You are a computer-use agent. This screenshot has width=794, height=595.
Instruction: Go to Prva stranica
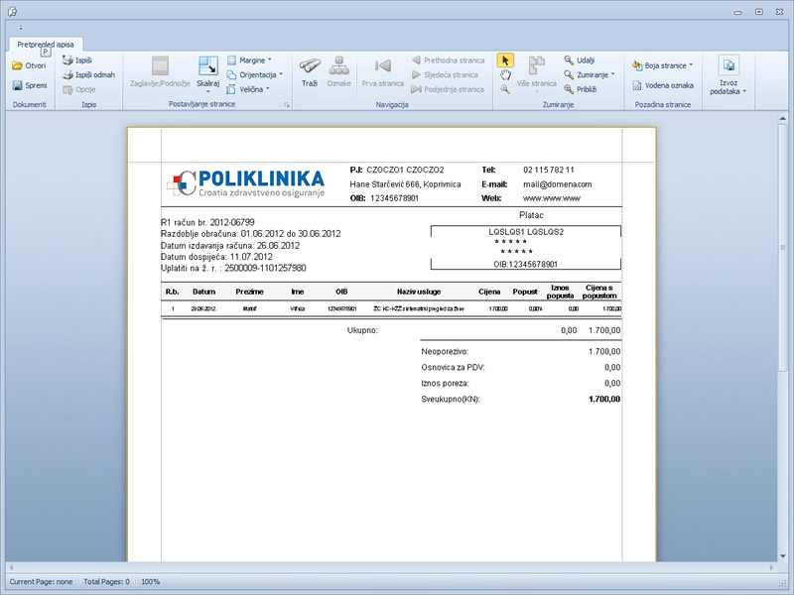pos(383,72)
